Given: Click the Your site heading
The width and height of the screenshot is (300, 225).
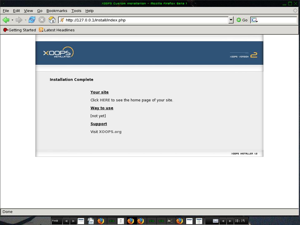Looking at the screenshot, I should pyautogui.click(x=99, y=92).
